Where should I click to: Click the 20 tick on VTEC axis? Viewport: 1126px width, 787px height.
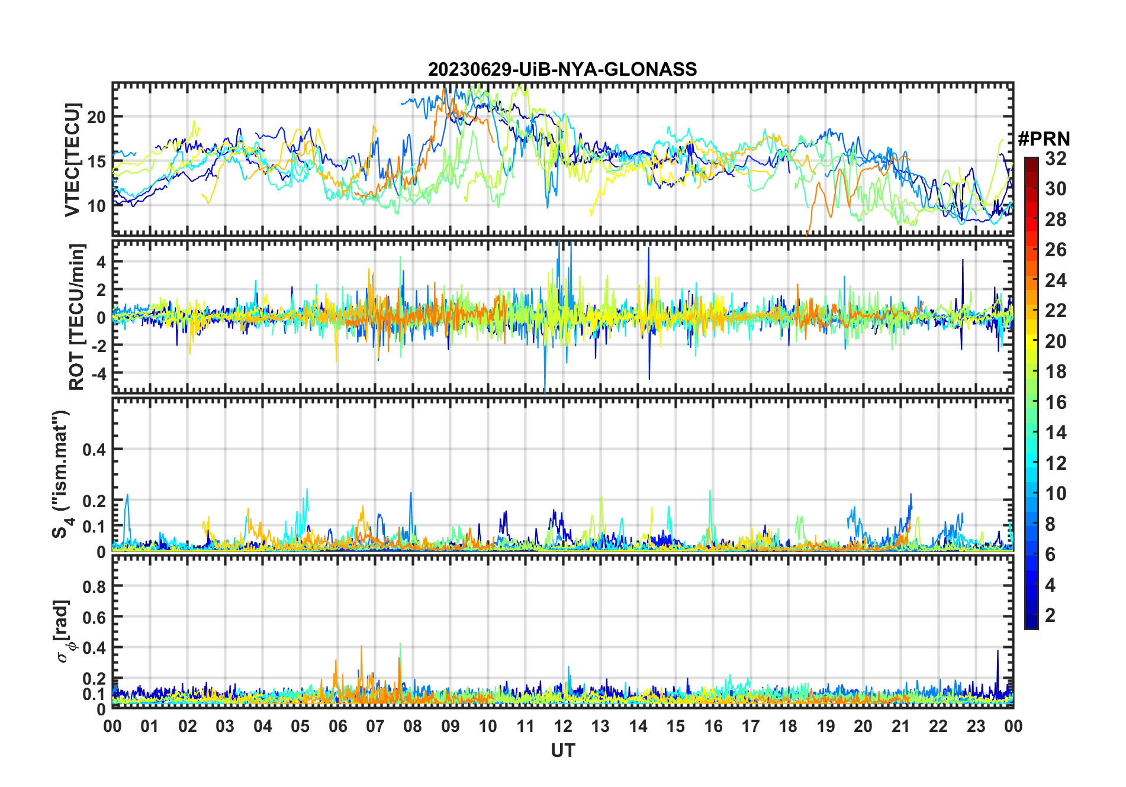pyautogui.click(x=96, y=117)
